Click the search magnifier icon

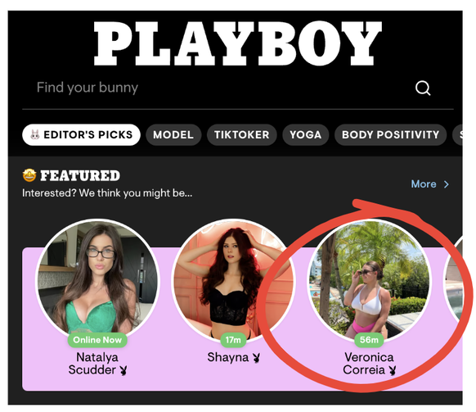[x=423, y=88]
